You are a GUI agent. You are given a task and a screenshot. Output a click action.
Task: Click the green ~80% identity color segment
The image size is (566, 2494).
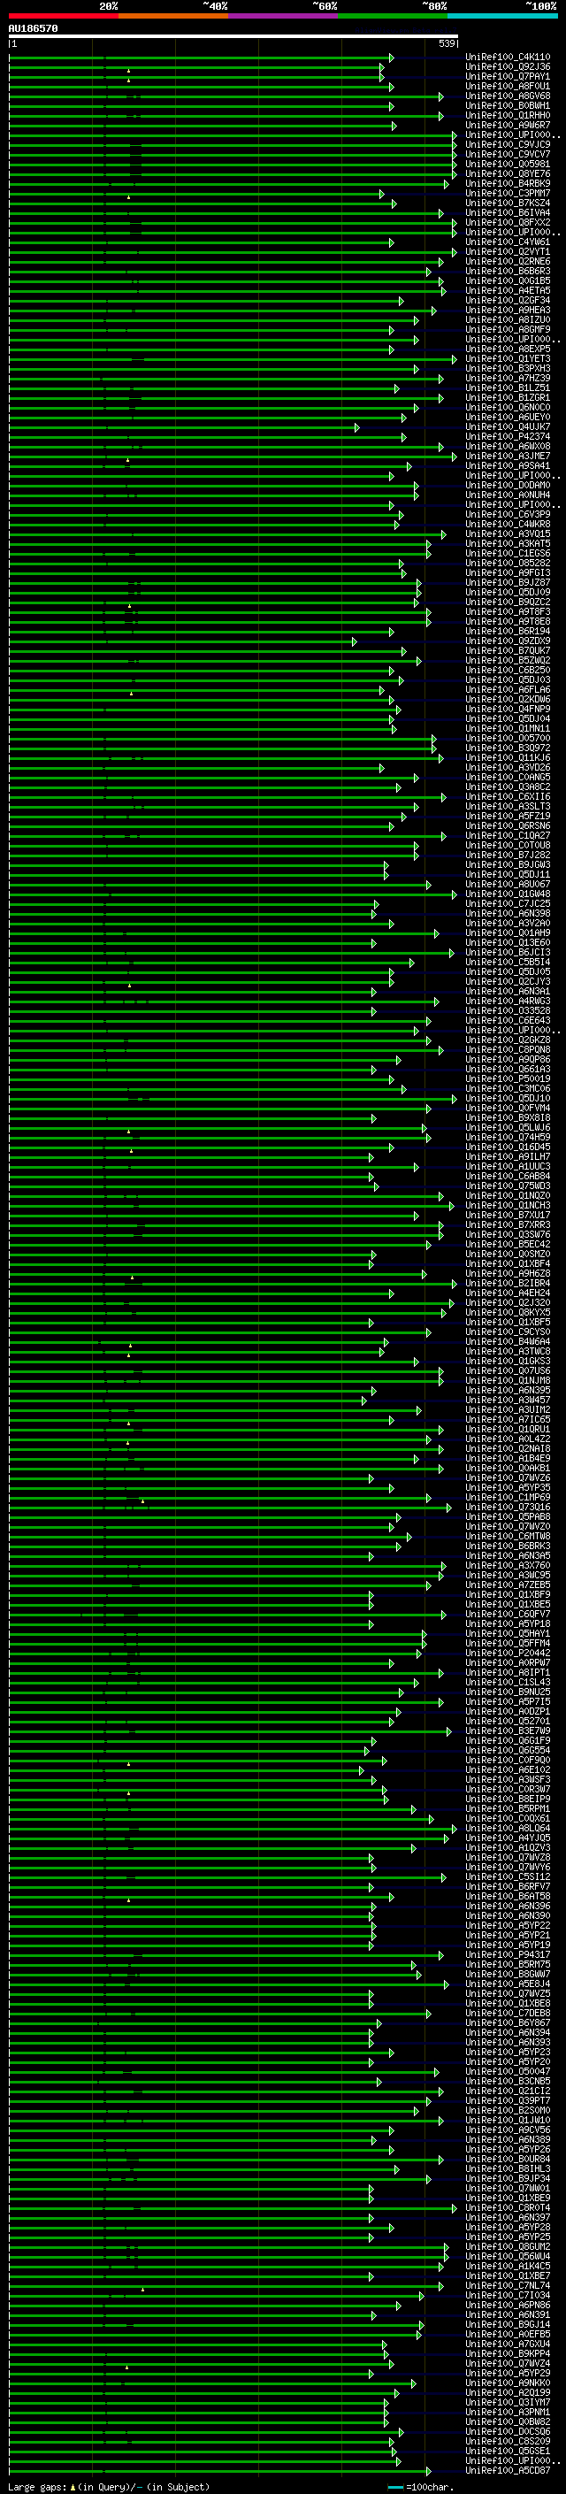click(x=393, y=16)
